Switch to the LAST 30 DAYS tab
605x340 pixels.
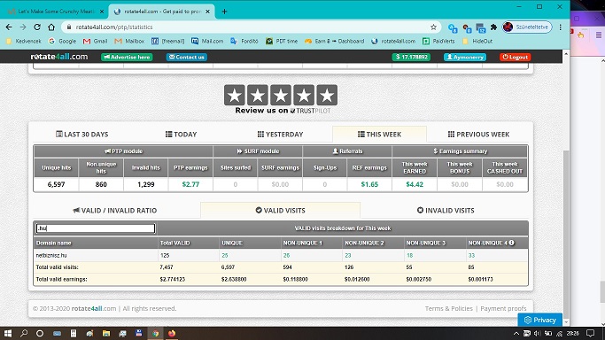click(81, 135)
